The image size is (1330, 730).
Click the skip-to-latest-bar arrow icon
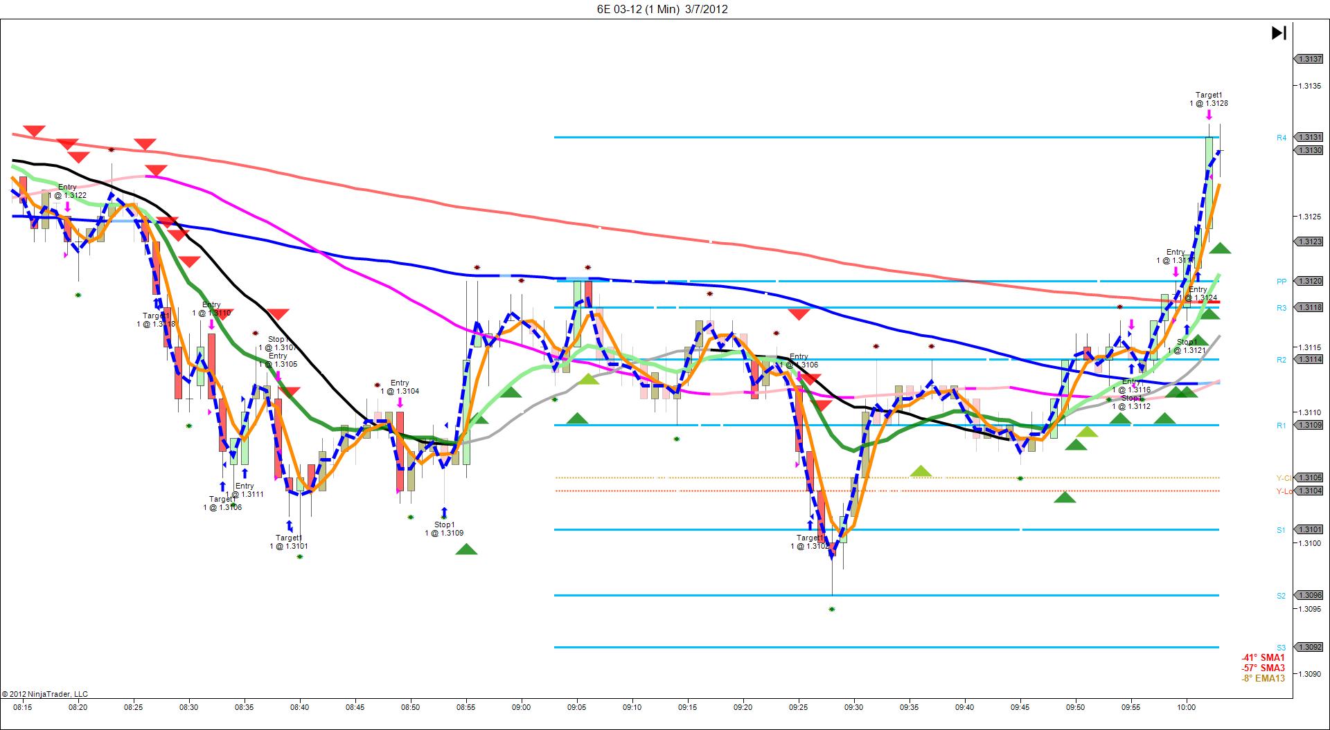tap(1279, 33)
